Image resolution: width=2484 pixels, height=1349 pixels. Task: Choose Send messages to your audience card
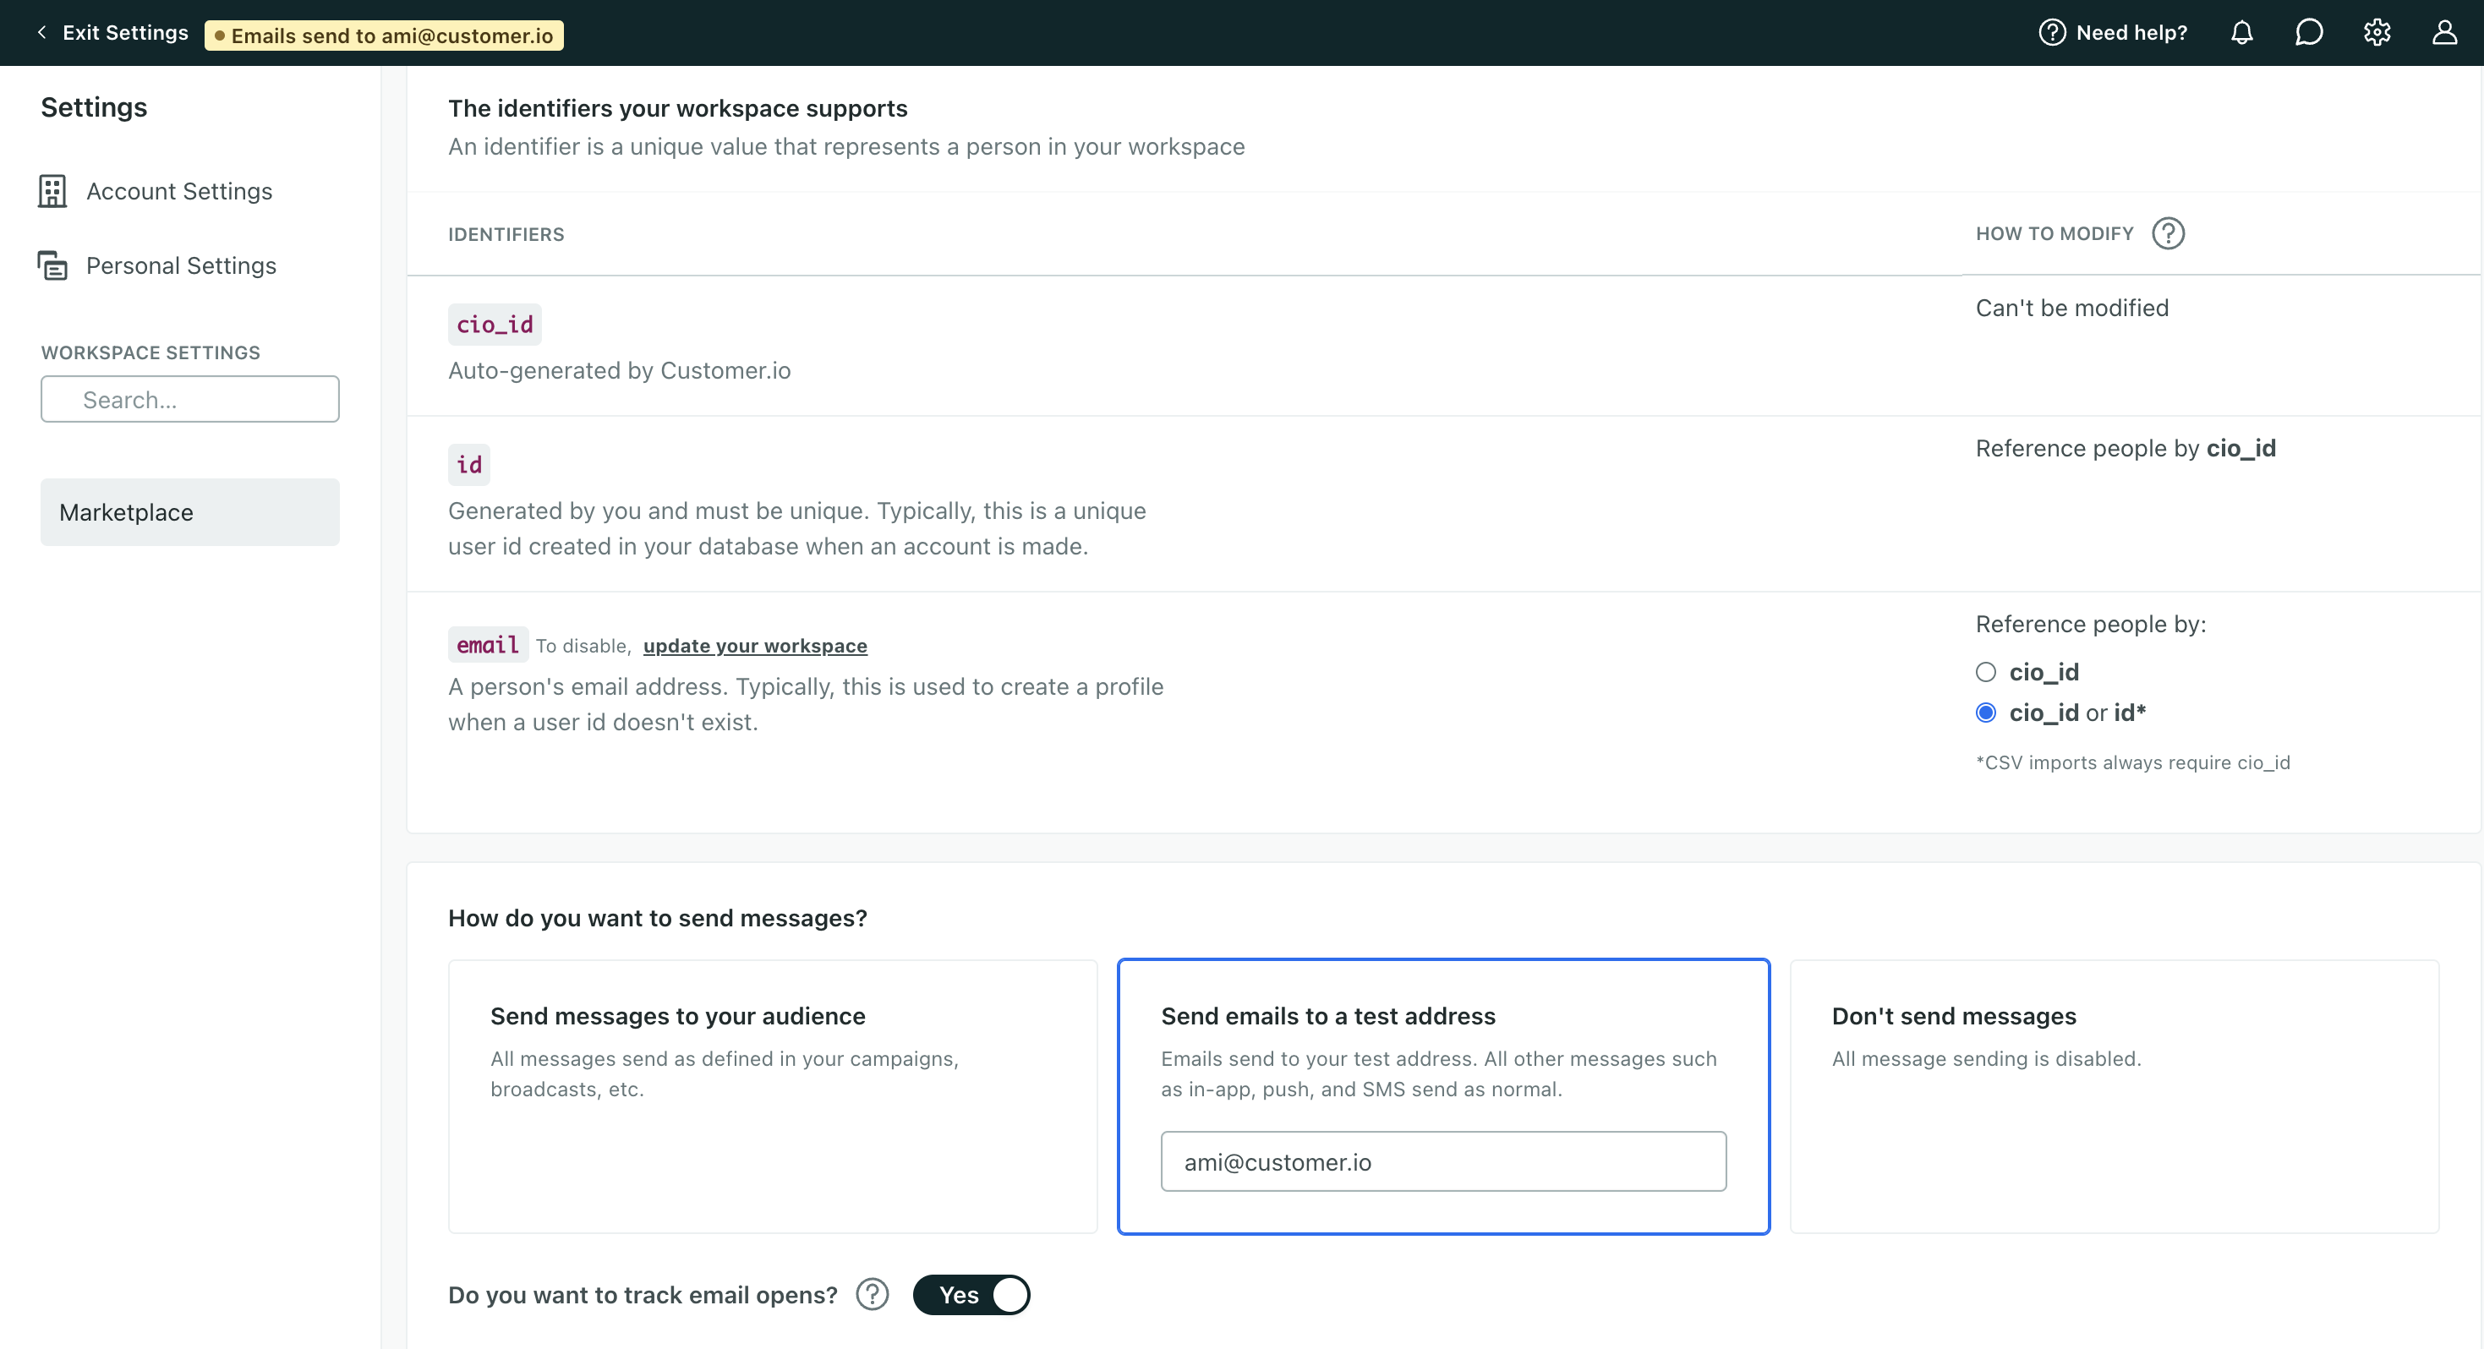[773, 1096]
